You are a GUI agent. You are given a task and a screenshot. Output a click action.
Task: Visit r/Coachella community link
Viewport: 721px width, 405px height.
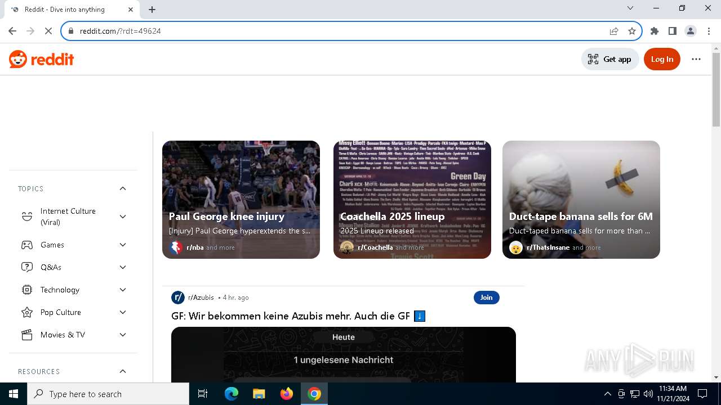(375, 247)
